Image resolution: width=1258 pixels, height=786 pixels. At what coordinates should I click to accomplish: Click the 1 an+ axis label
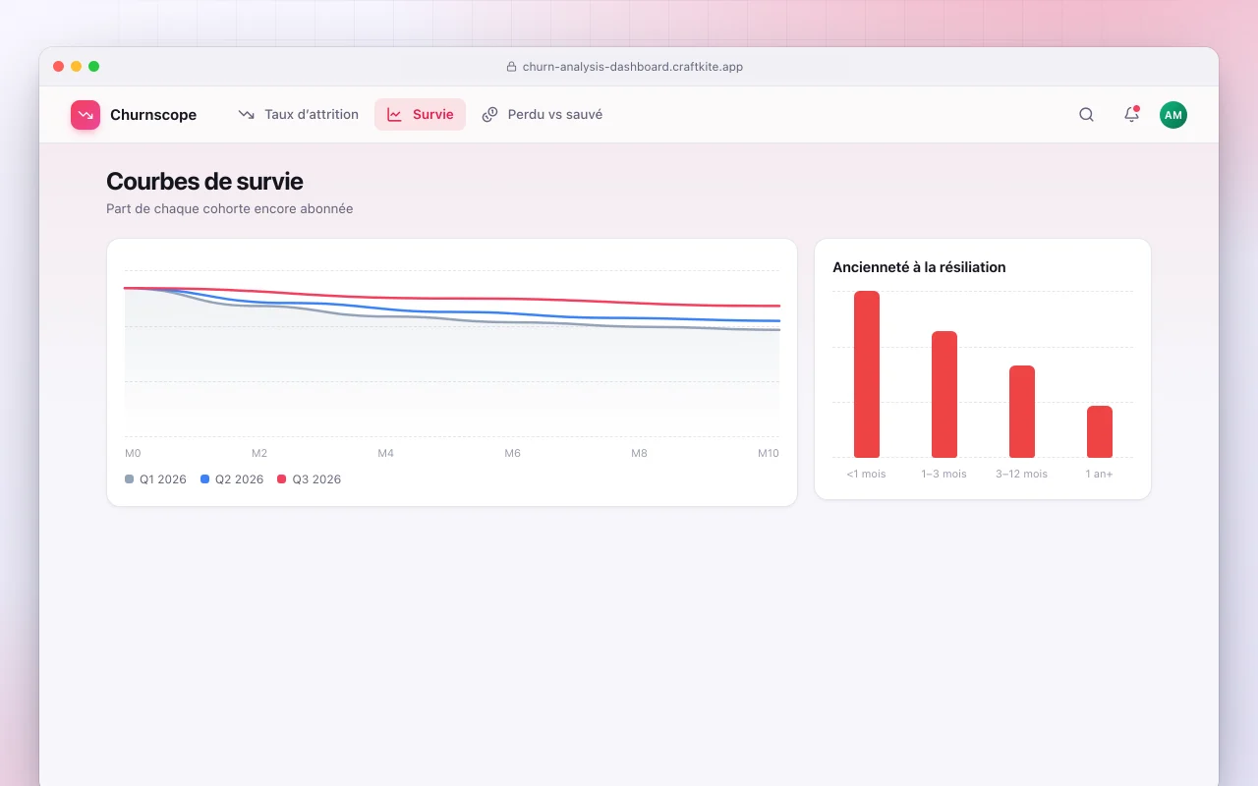pyautogui.click(x=1100, y=474)
